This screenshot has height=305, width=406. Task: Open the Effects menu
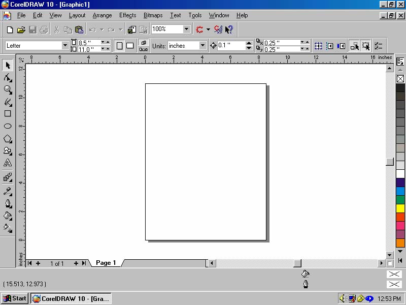tap(127, 15)
